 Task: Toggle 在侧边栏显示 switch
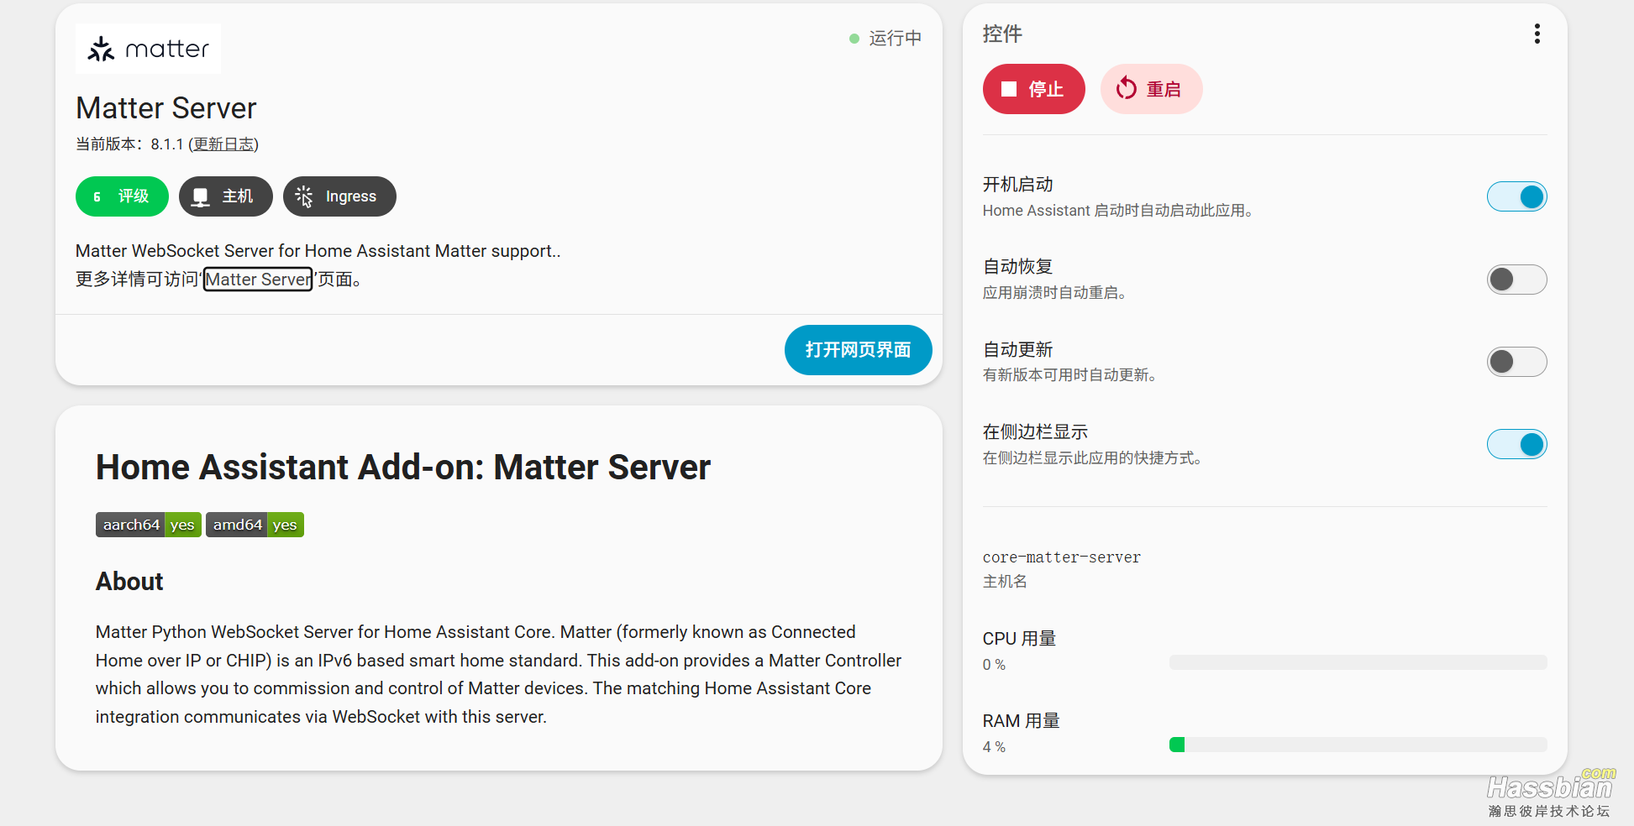click(x=1516, y=444)
